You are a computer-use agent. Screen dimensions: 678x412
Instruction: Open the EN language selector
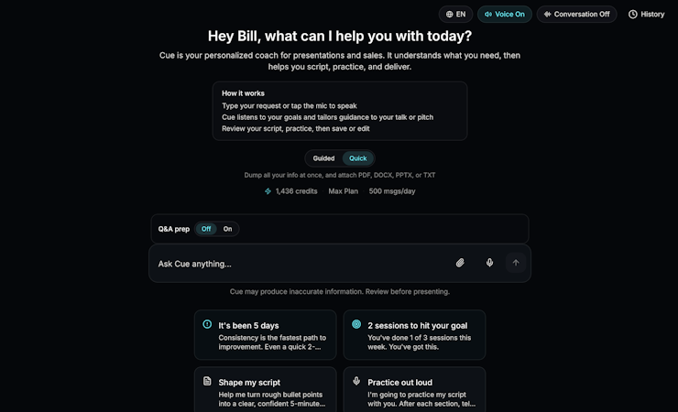[455, 15]
